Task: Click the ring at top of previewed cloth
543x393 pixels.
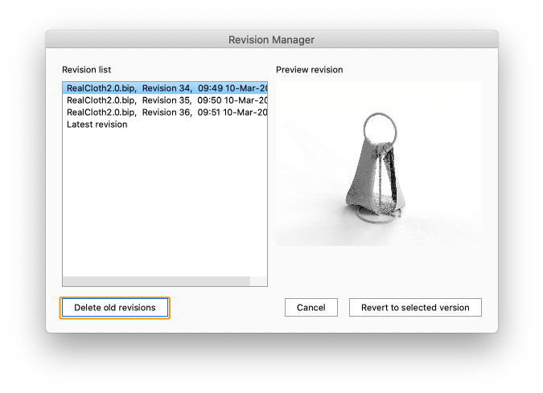Action: [377, 126]
